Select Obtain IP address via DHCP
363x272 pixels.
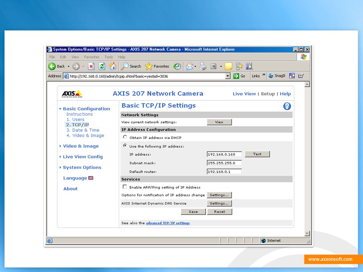(125, 137)
